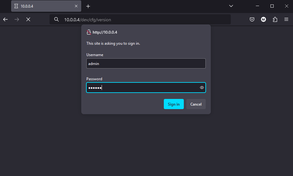Open a new tab with plus button

[88, 6]
